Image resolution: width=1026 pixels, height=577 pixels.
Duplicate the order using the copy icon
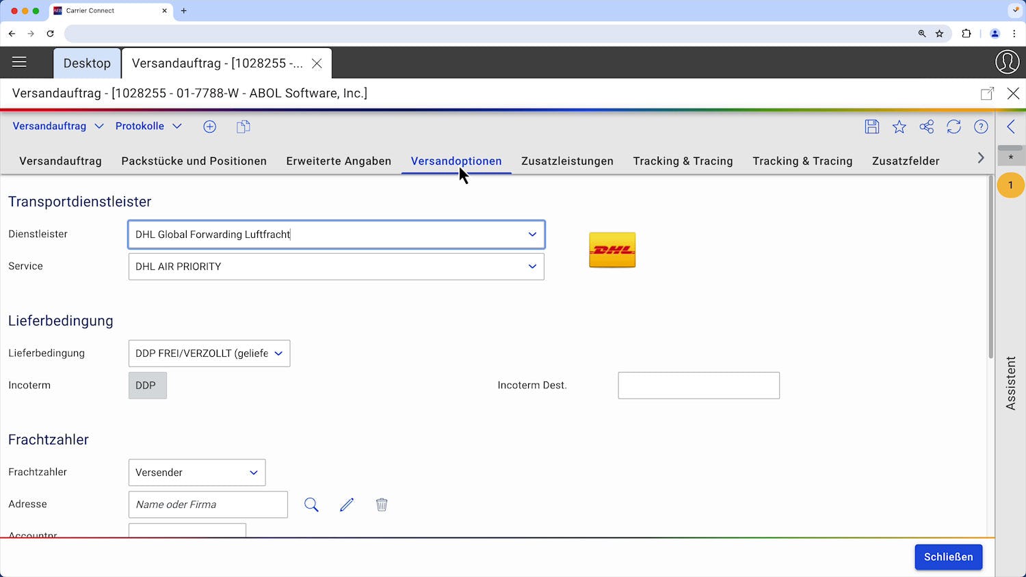243,126
